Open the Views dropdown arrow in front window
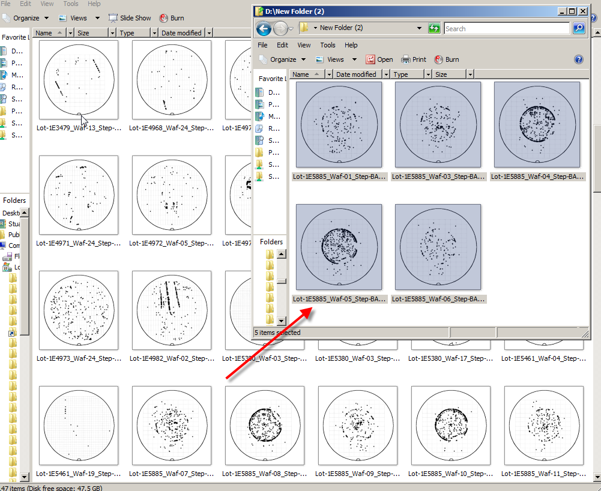 pyautogui.click(x=354, y=59)
